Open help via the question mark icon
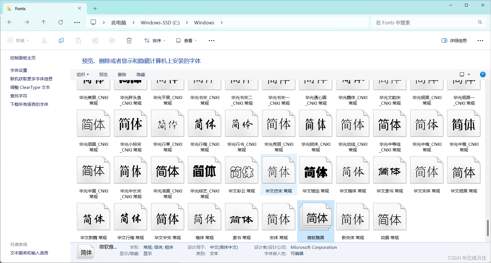Viewport: 491px width, 263px height. point(483,74)
